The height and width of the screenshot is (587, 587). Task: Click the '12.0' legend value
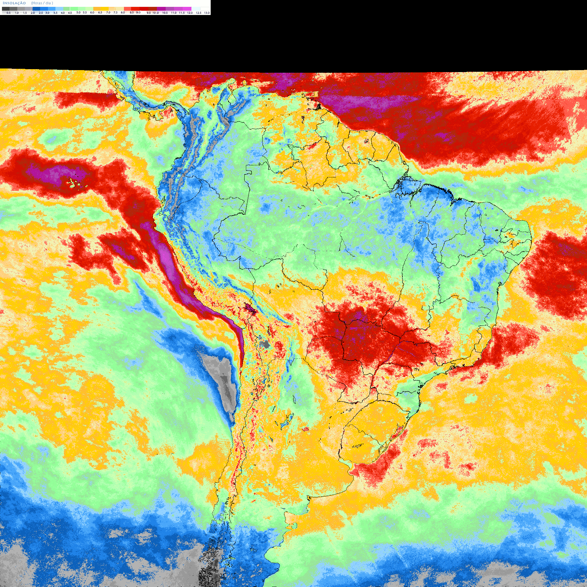(x=190, y=13)
